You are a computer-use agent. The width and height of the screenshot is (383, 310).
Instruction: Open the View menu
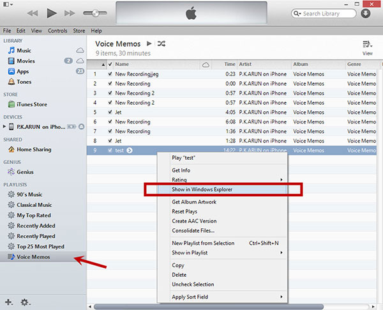click(36, 31)
